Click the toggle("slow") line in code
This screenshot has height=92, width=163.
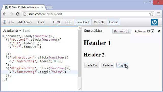coord(38,72)
